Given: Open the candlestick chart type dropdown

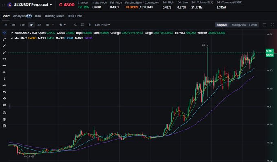Looking at the screenshot, I should coord(63,25).
